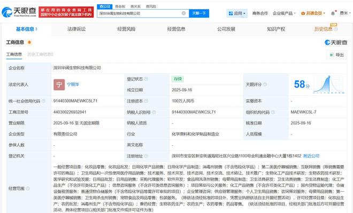Click the blue 天眼一下 search button
This screenshot has width=353, height=213.
(199, 13)
